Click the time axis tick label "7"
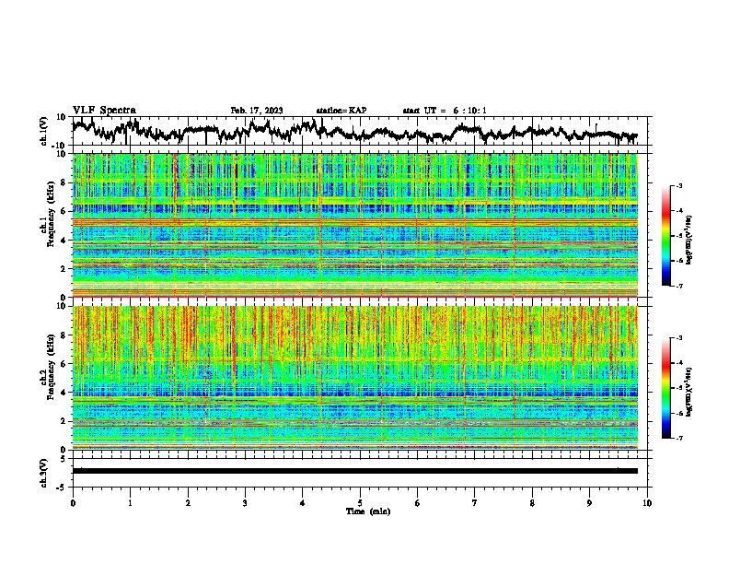Screen dimensions: 729x564 (x=474, y=503)
